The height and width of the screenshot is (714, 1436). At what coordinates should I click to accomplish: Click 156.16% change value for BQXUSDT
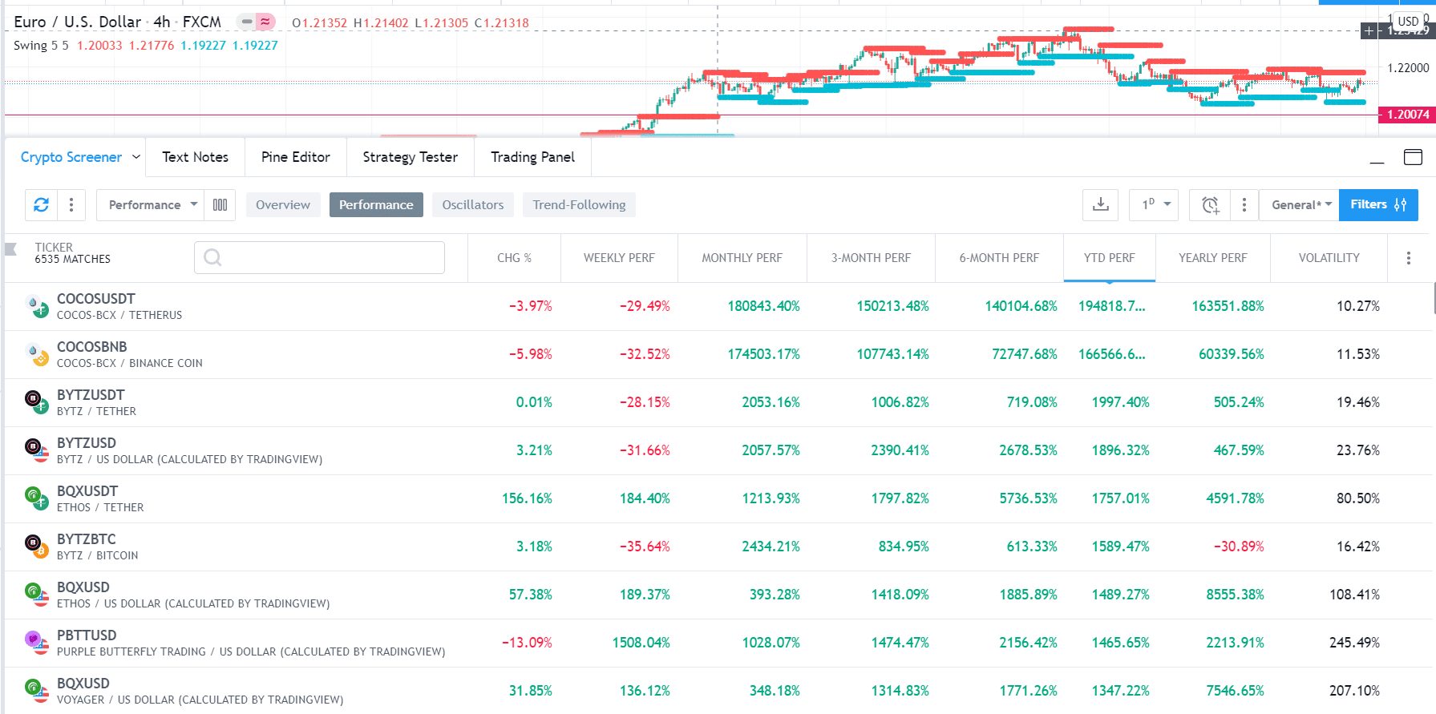tap(527, 498)
